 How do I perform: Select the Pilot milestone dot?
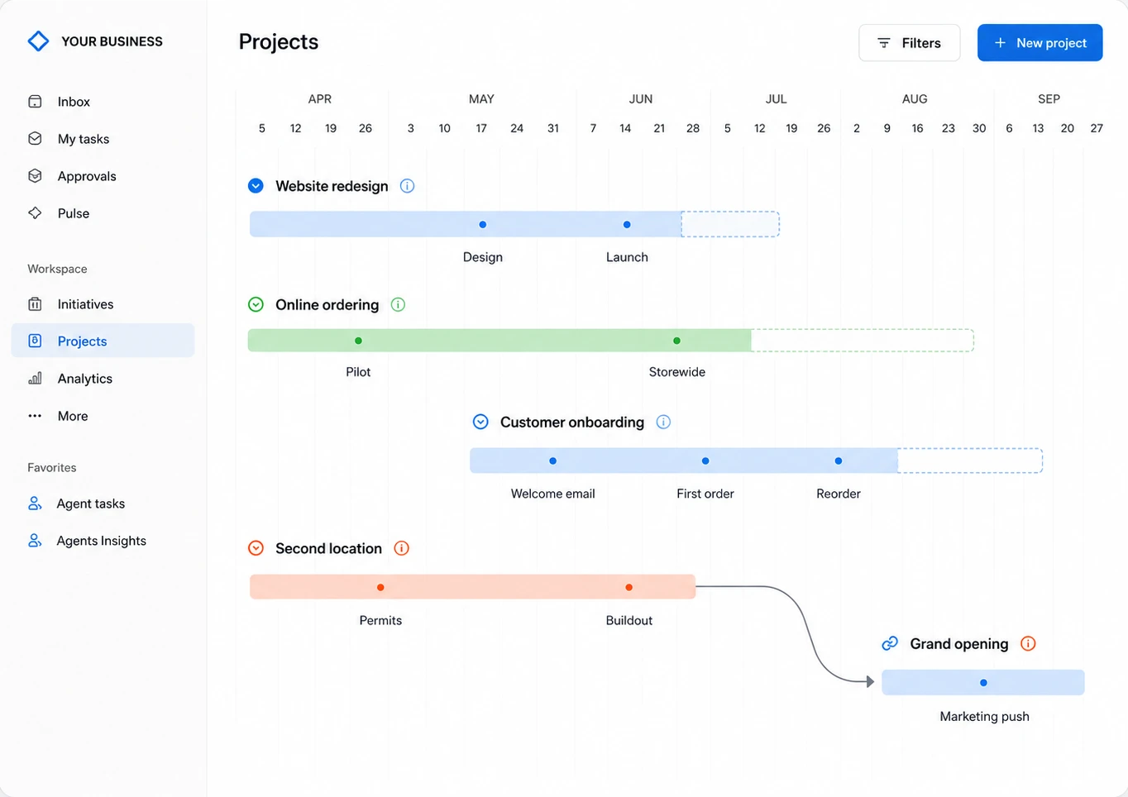click(x=358, y=341)
